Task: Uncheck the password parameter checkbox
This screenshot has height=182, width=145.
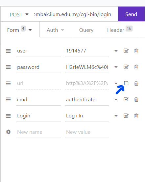Action: [x=126, y=67]
